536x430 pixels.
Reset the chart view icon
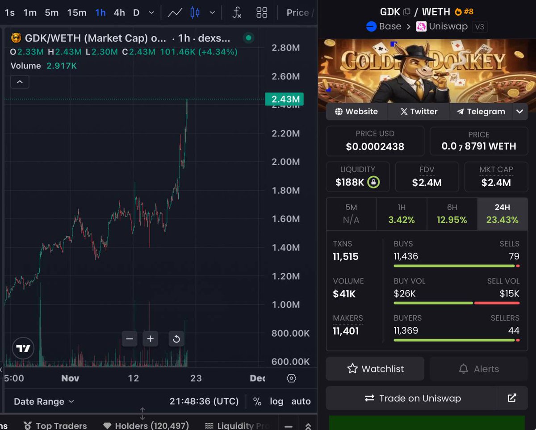176,339
